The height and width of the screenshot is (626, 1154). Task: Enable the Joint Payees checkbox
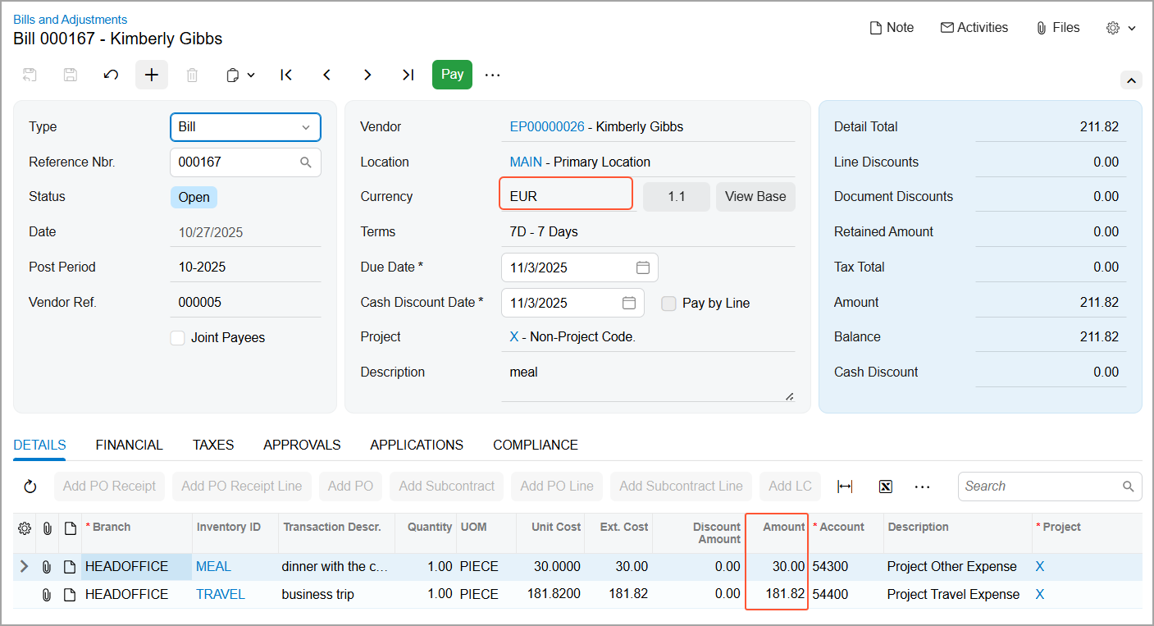pos(177,338)
